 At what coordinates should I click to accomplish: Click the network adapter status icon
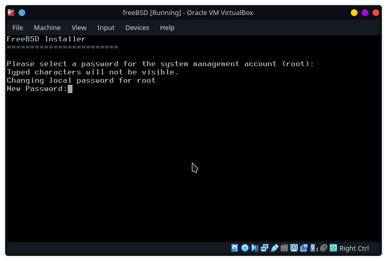[264, 248]
